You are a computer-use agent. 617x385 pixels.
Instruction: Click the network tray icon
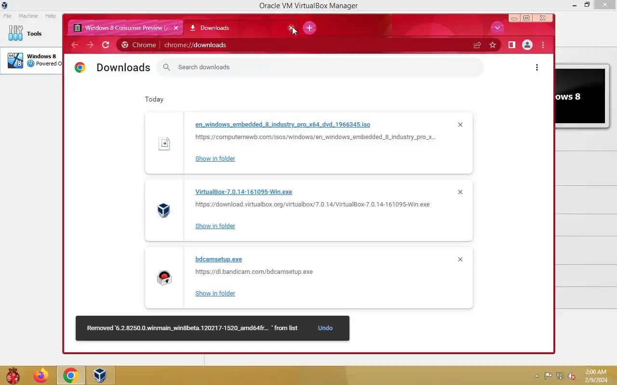560,376
